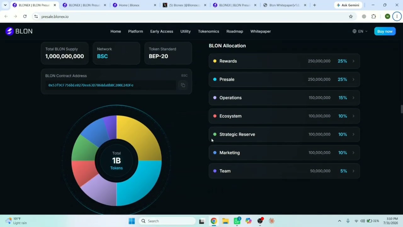Expand the Team allocation row

(x=284, y=171)
